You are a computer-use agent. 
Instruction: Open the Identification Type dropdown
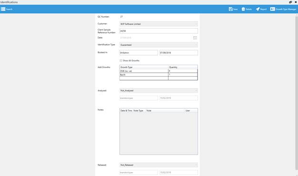[159, 45]
